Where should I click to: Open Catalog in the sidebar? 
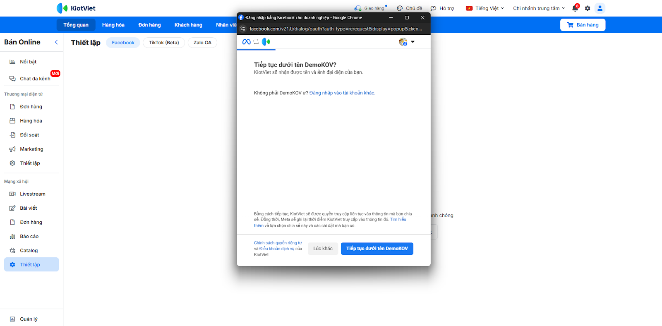pos(31,250)
